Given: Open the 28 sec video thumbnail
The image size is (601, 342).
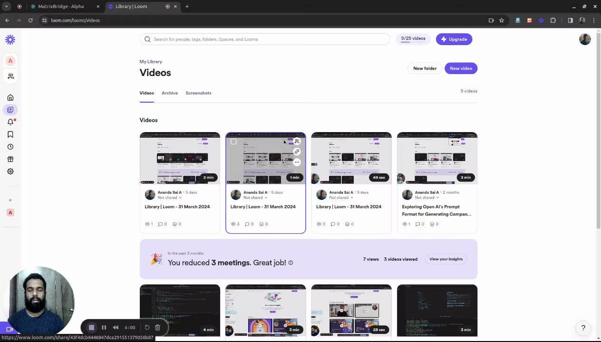Looking at the screenshot, I should [x=351, y=311].
